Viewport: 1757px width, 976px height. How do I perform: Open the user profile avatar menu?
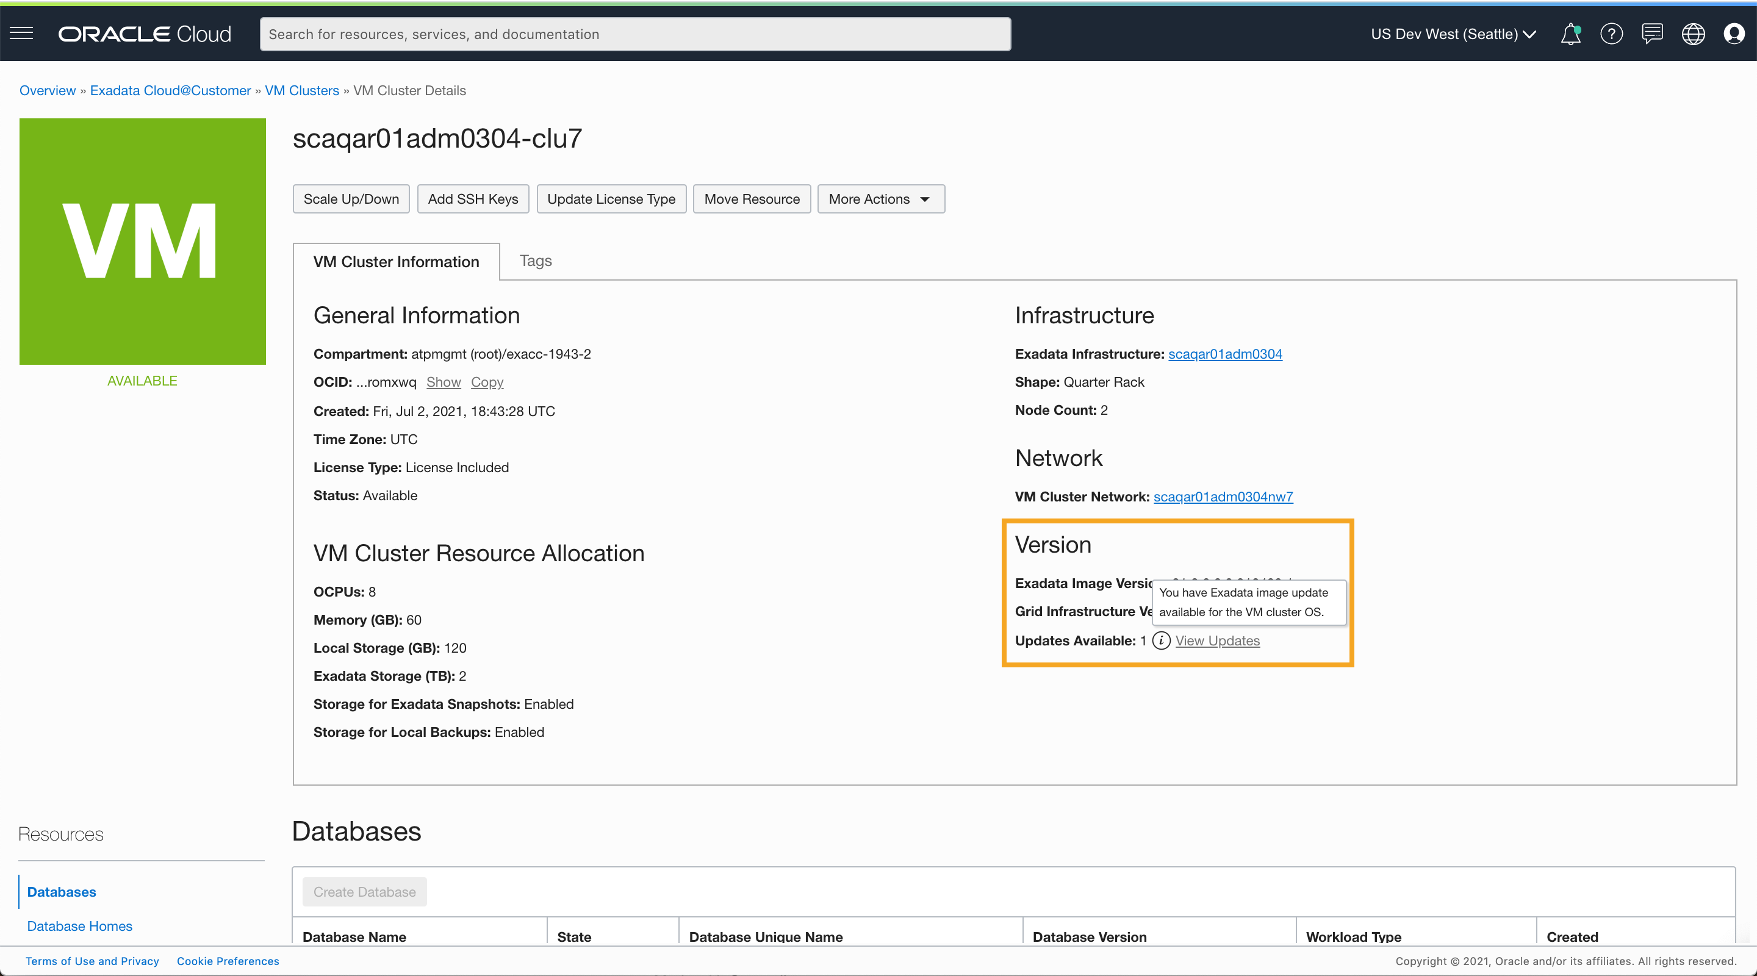click(x=1733, y=34)
